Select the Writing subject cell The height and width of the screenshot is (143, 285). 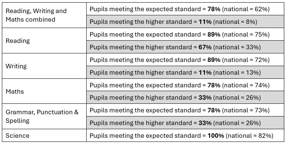44,66
